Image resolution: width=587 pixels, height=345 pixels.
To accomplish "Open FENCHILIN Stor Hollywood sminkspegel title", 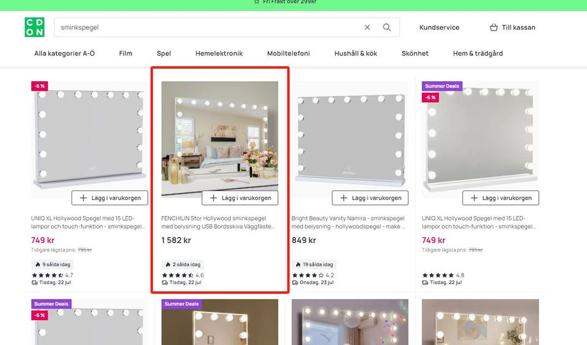I will 218,222.
